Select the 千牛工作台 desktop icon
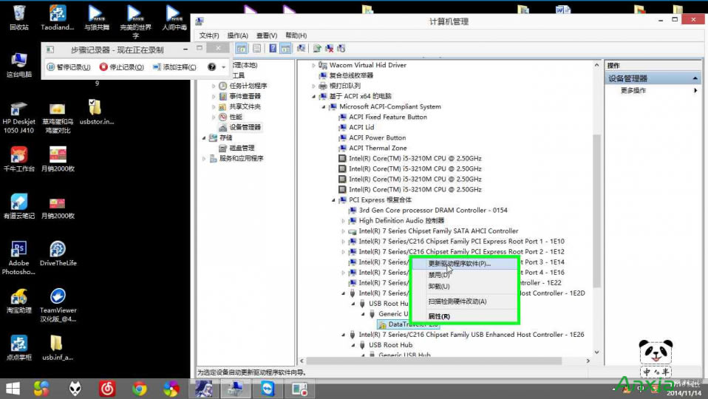 pos(19,159)
